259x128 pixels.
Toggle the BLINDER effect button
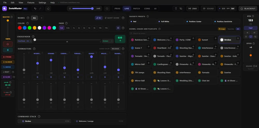[8, 62]
